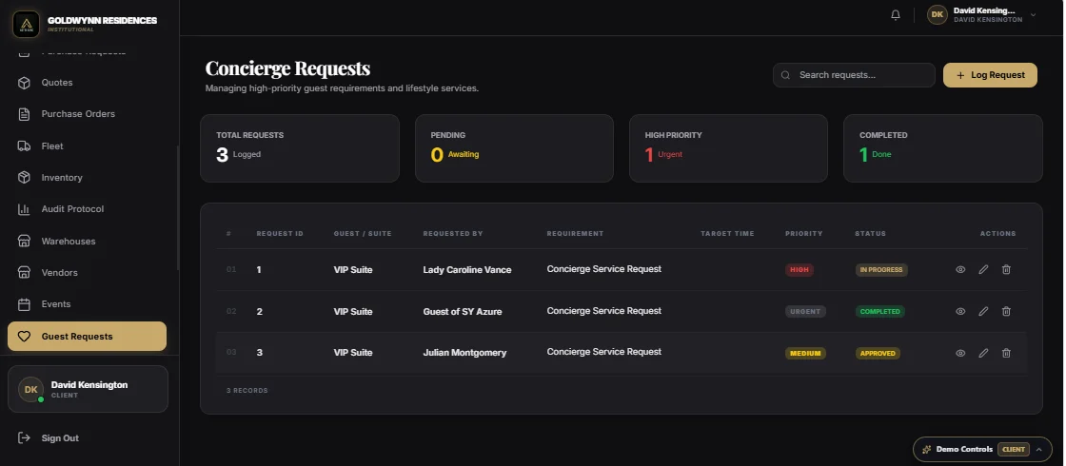Click the 3 RECORDS footer text
The image size is (1066, 466).
tap(247, 391)
